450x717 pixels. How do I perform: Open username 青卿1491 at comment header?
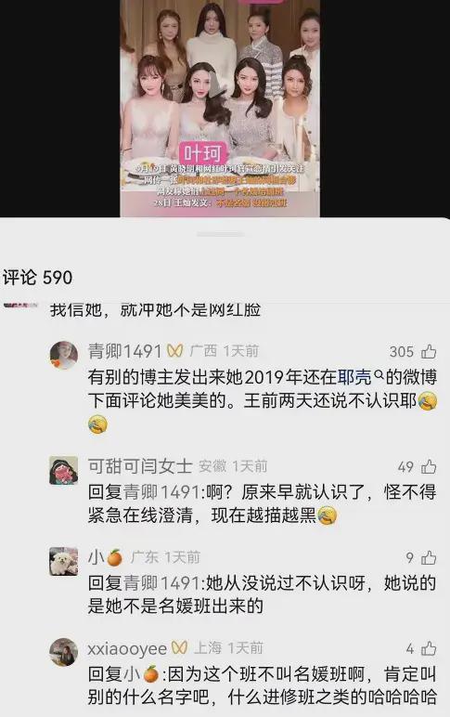[x=124, y=351]
